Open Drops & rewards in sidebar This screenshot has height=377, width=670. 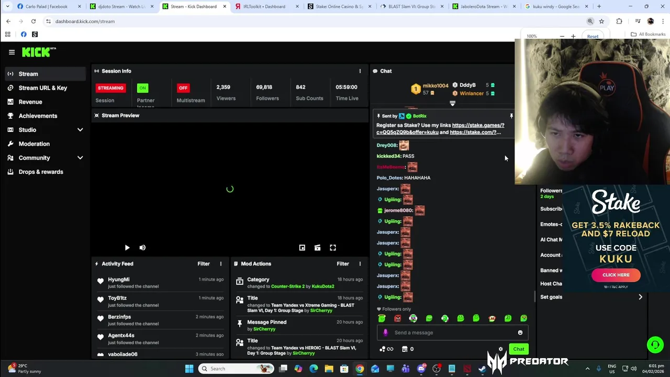tap(41, 172)
